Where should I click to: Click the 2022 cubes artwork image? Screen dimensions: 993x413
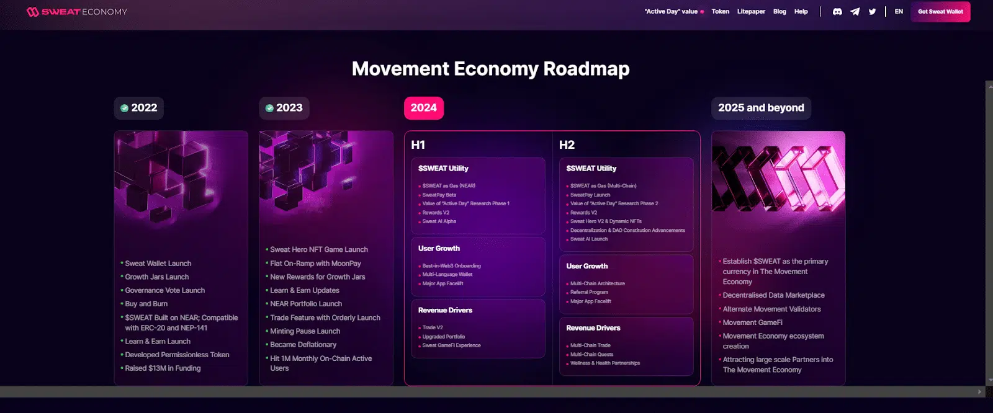tap(181, 180)
